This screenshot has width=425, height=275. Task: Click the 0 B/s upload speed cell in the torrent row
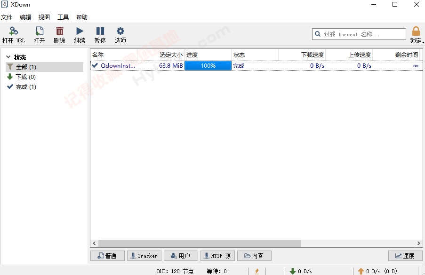[364, 66]
